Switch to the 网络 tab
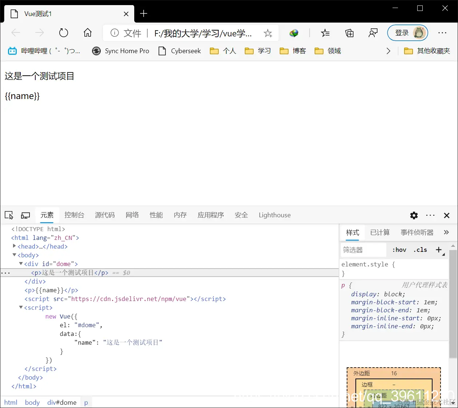458x408 pixels. click(x=132, y=215)
